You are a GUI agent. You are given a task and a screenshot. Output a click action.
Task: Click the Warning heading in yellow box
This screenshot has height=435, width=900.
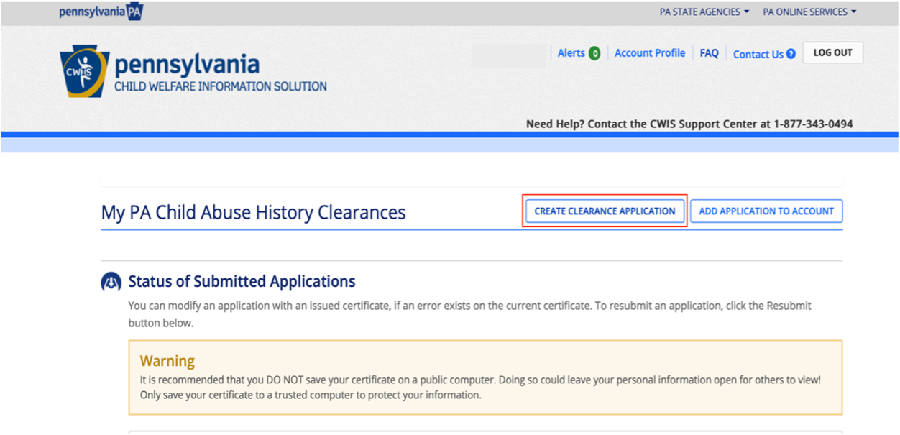pos(167,361)
